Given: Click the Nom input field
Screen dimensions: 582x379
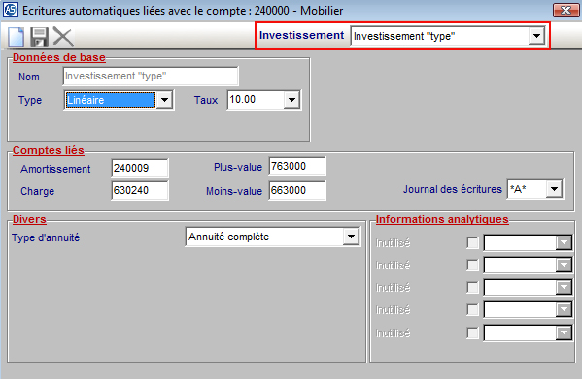Looking at the screenshot, I should [x=151, y=76].
